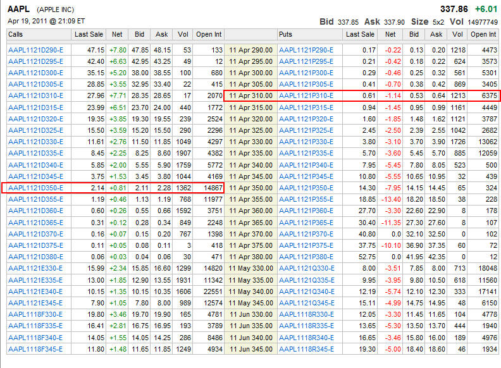Select the AAPL1121D350-E call contract
The width and height of the screenshot is (501, 368).
(x=36, y=188)
